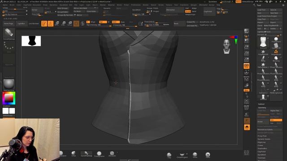This screenshot has height=161, width=287.
Task: Click the main color picker square
Action: (9, 98)
